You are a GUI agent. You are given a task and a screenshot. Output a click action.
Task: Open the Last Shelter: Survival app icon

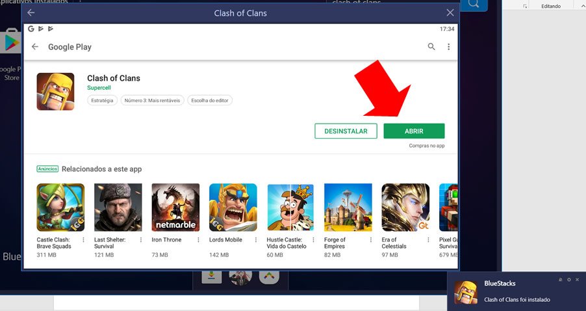pos(118,207)
